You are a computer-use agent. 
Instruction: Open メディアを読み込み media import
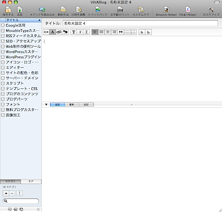pos(42,11)
